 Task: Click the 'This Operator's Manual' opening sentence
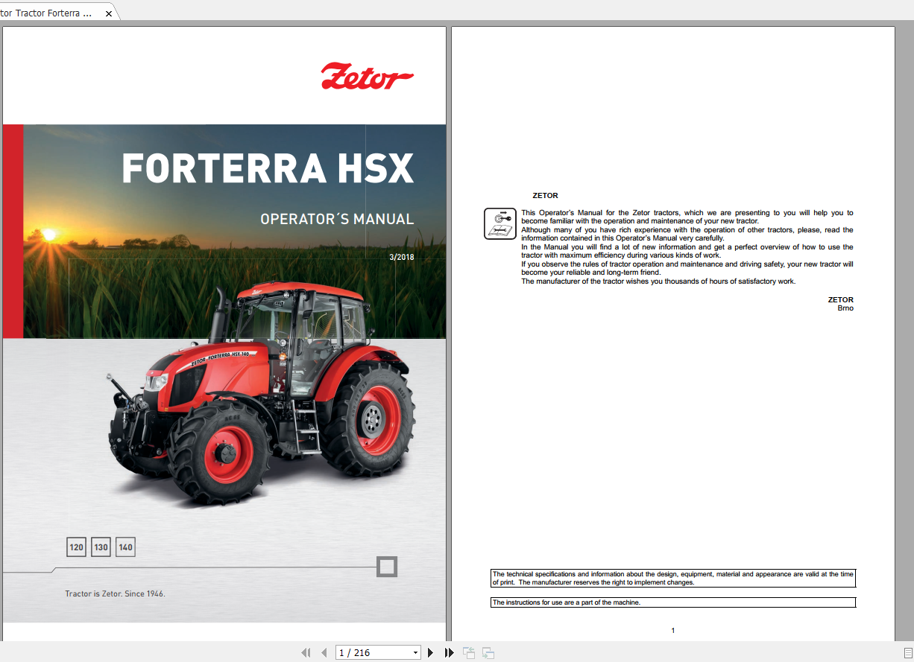(687, 217)
